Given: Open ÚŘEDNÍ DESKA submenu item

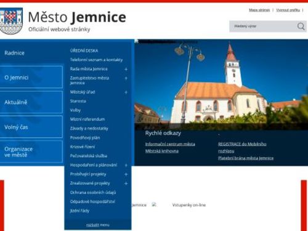Looking at the screenshot, I should [84, 51].
